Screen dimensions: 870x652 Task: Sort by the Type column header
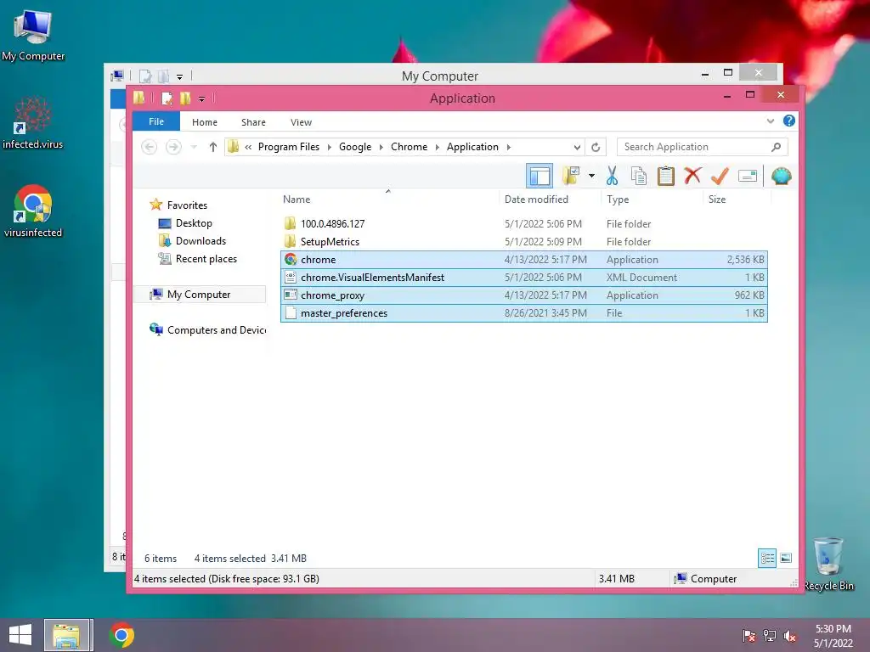(618, 199)
